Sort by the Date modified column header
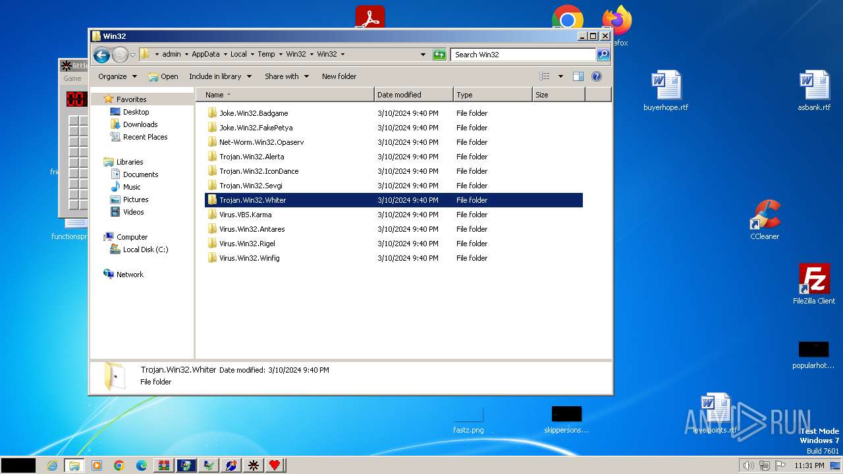843x474 pixels. [414, 95]
